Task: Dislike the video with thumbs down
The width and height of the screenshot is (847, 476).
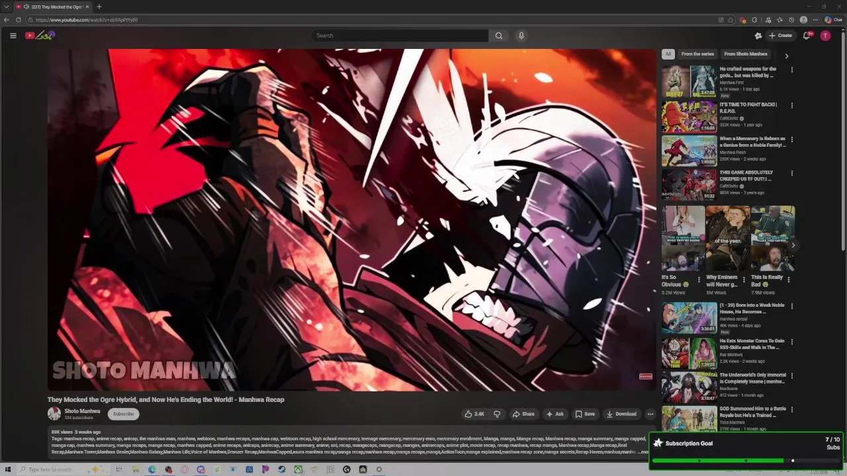Action: (497, 414)
